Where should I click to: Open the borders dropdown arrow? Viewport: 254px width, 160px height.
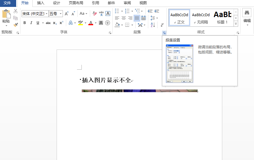click(132, 25)
